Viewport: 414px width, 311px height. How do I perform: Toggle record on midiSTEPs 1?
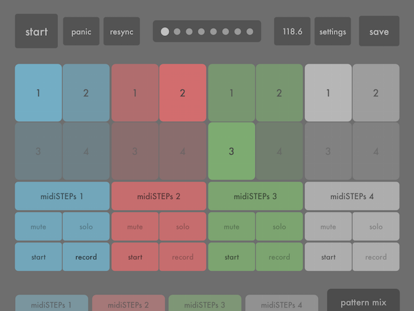[x=86, y=257]
